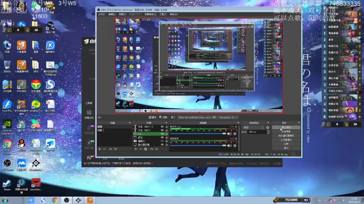Move source up in Sources panel
The height and width of the screenshot is (204, 364).
pos(152,149)
